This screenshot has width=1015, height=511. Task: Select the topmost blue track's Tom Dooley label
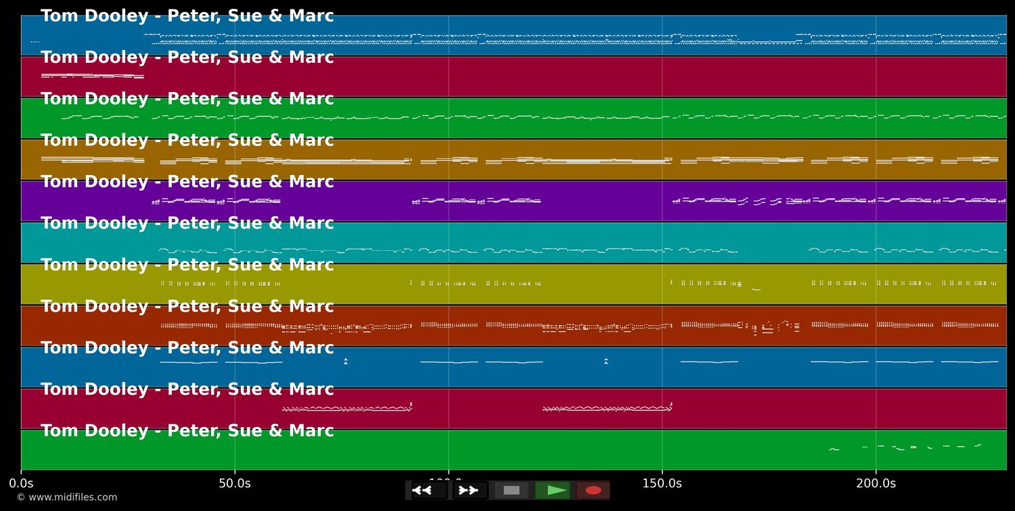187,16
